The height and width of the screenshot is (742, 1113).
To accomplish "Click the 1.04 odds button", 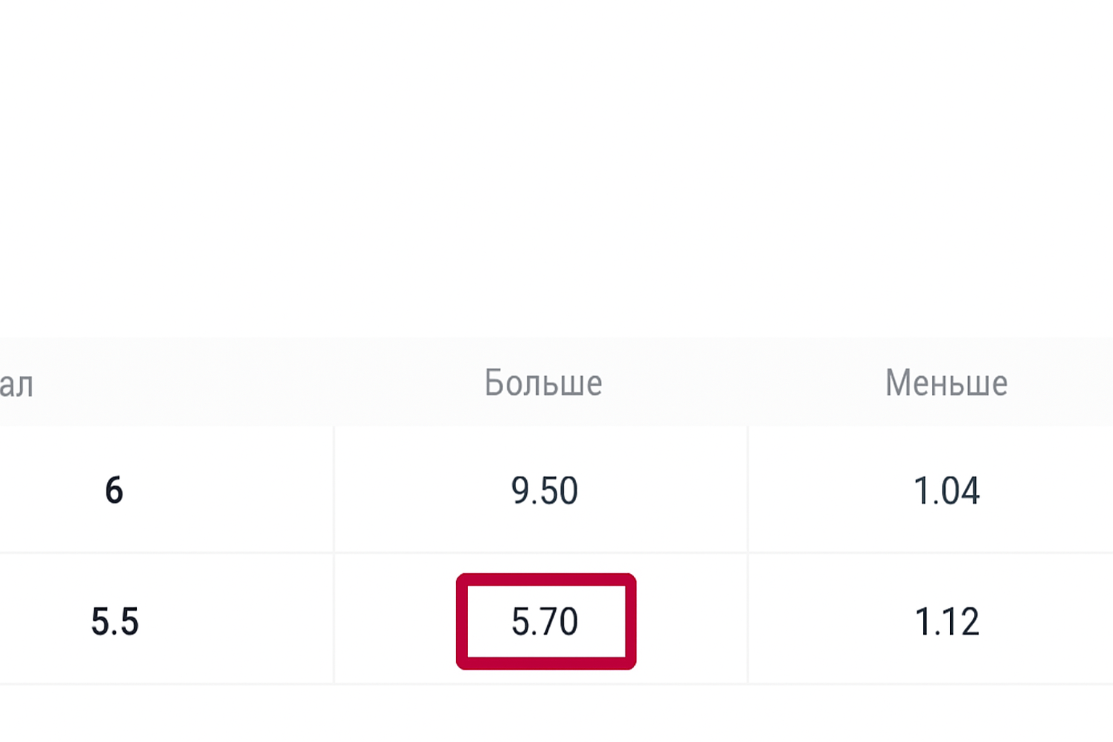I will [946, 491].
